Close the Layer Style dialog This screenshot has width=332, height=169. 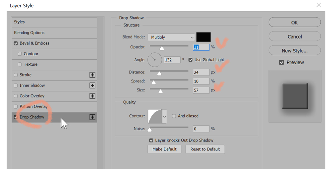coord(318,5)
